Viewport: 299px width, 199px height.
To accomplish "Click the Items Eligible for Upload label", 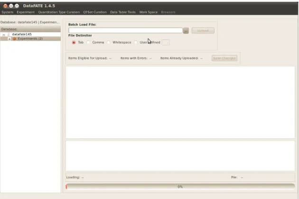I will coord(88,58).
